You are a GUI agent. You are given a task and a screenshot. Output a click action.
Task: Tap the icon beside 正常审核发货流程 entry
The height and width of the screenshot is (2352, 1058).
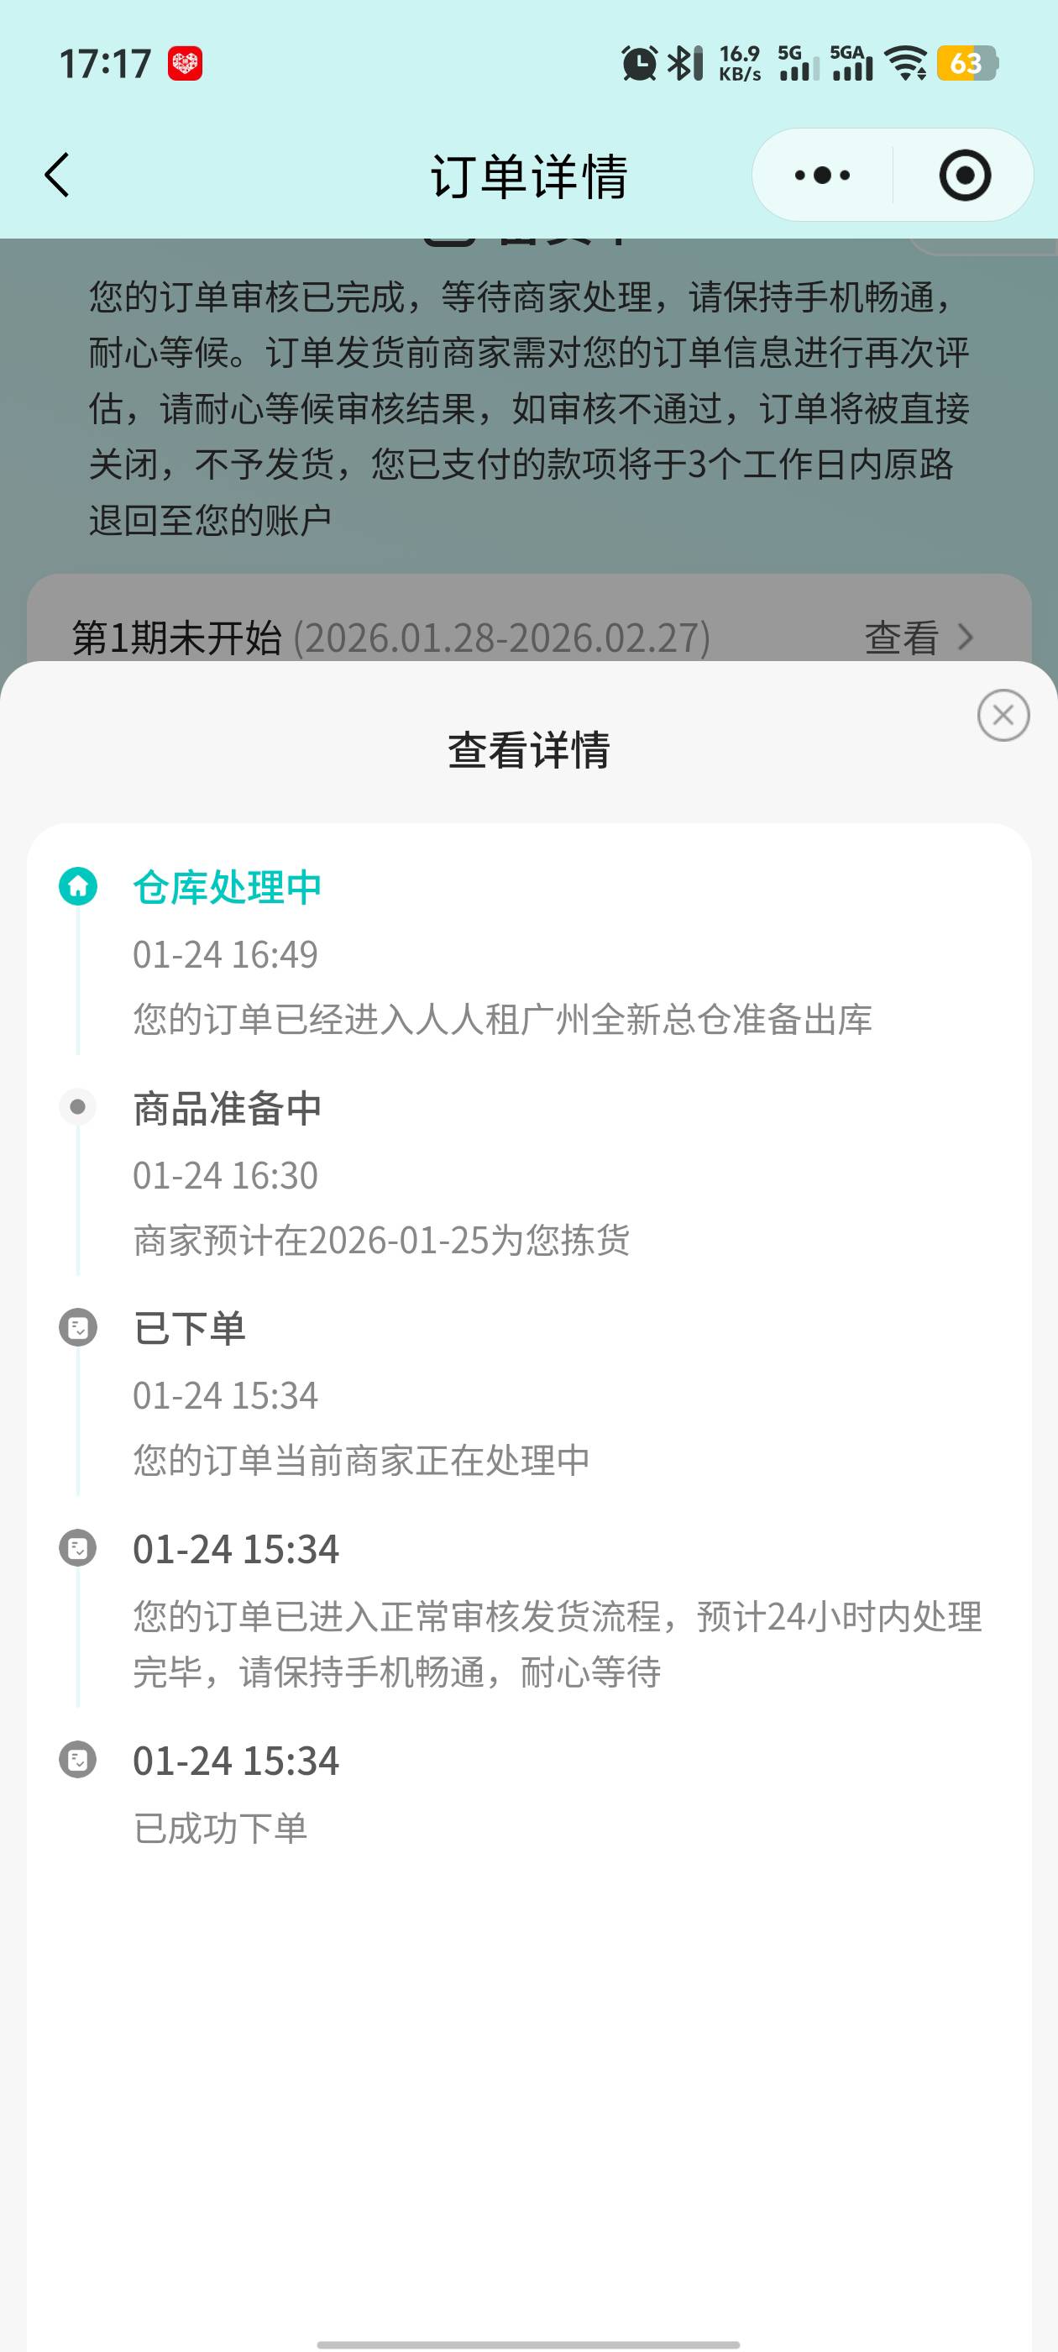(x=77, y=1547)
